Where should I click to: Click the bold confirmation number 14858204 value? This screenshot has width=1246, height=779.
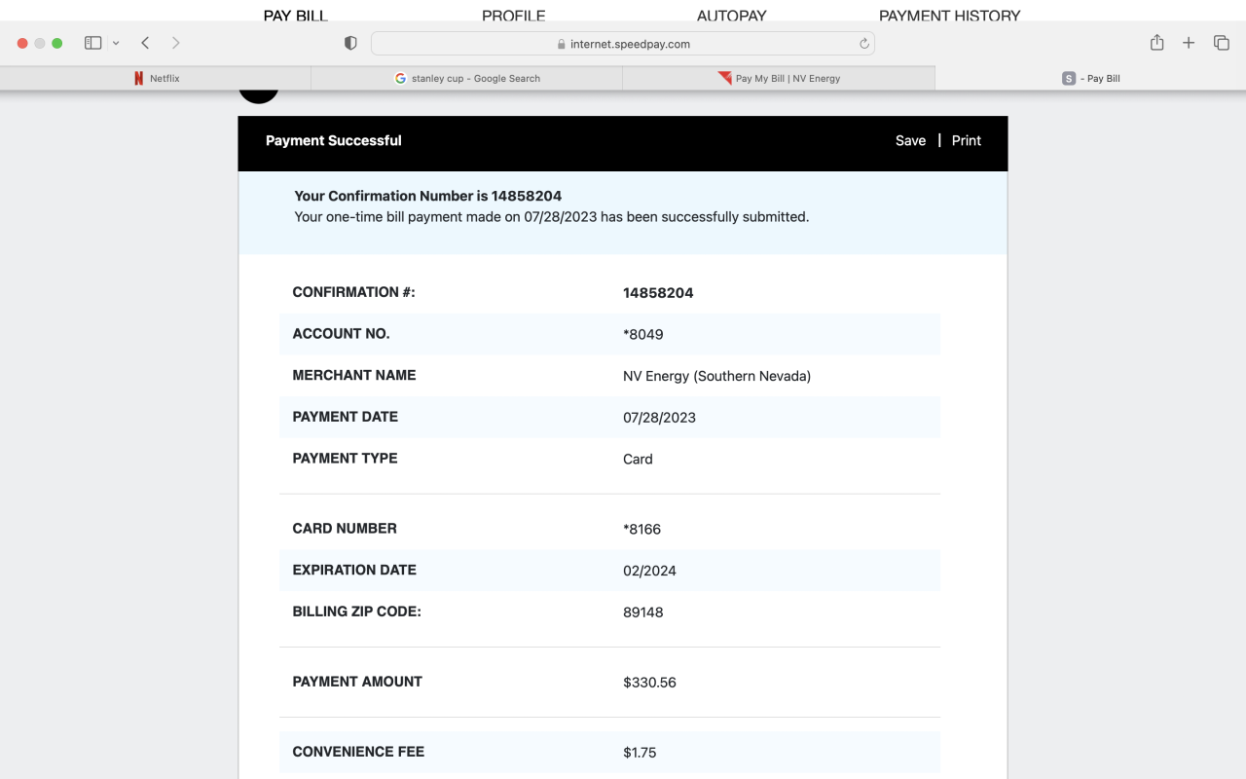(658, 293)
